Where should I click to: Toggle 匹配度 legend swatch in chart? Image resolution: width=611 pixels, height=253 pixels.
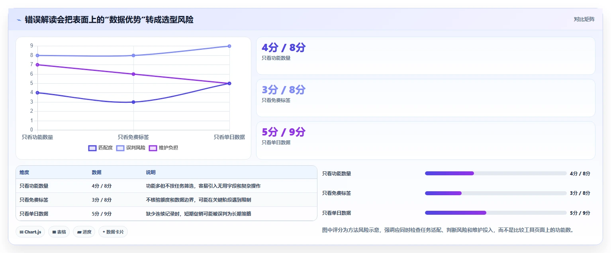(x=92, y=148)
